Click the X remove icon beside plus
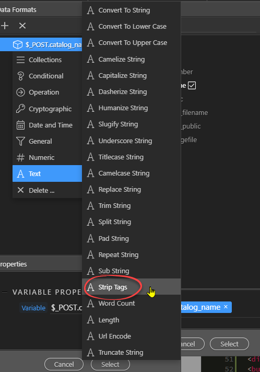Viewport: 260px width, 372px height. coord(22,26)
